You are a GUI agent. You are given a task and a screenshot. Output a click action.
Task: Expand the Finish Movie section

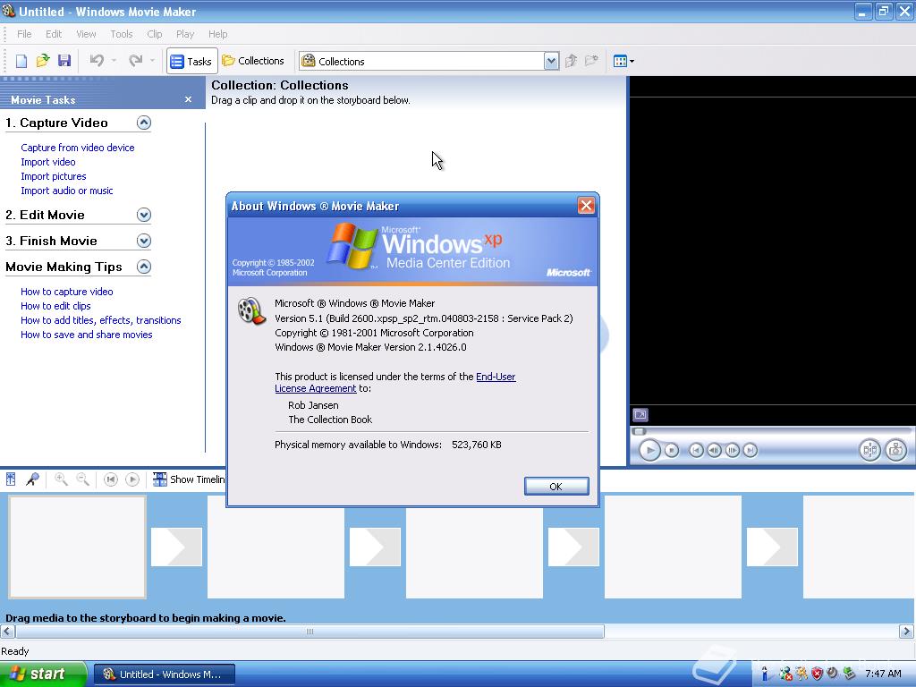tap(144, 241)
